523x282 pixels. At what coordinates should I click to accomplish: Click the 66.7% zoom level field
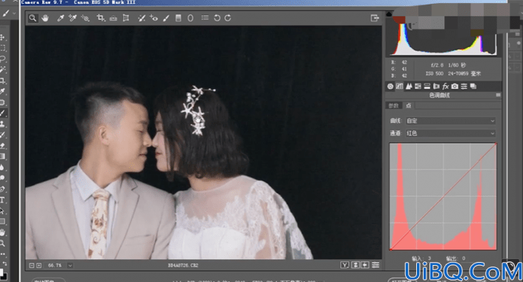tap(55, 266)
